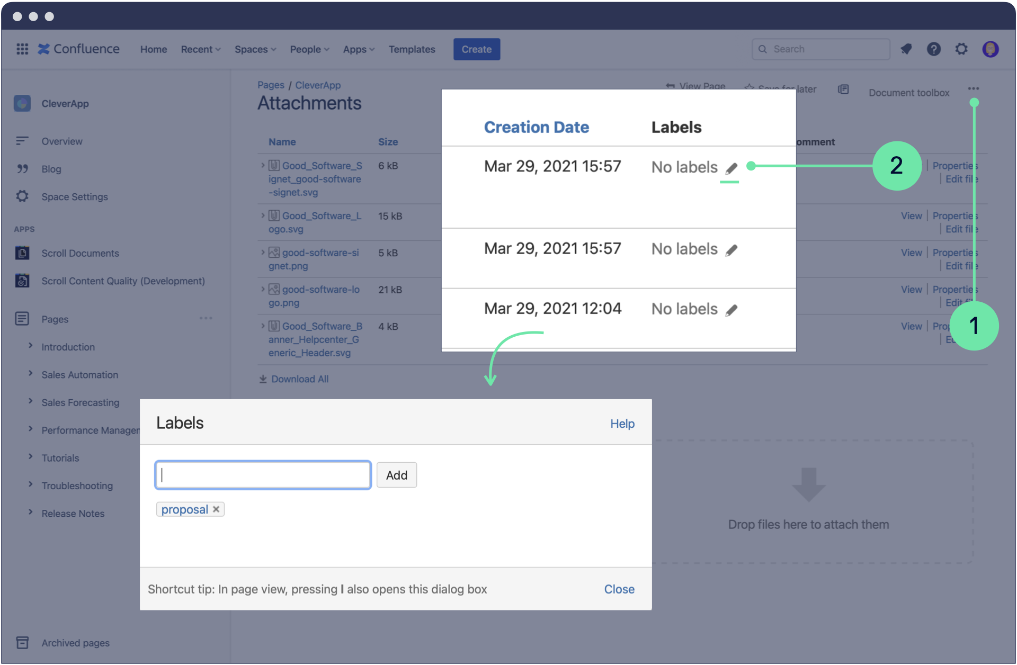Go to Templates in the top navigation
This screenshot has width=1017, height=665.
tap(412, 49)
